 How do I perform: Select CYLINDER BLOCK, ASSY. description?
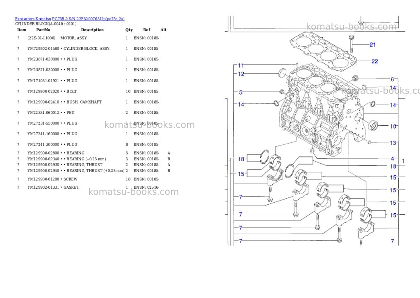point(87,49)
